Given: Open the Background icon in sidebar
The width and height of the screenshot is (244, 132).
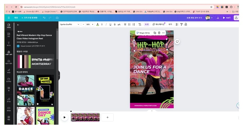Looking at the screenshot, I should 9,118.
